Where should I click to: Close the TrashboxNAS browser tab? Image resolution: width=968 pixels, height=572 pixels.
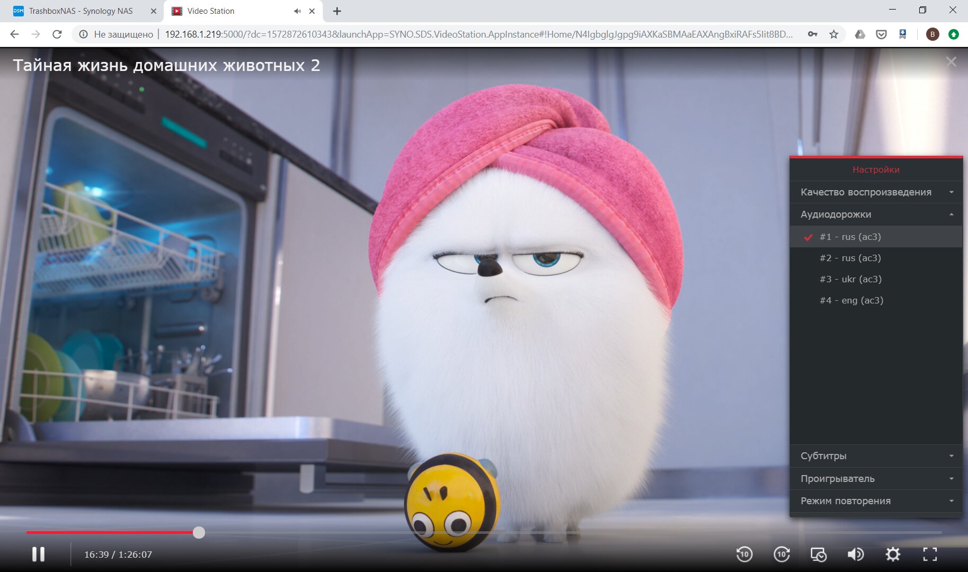point(153,11)
